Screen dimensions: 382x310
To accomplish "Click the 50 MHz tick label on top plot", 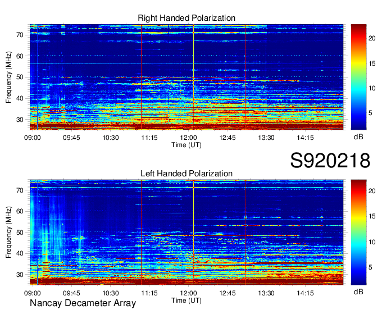I will click(20, 77).
